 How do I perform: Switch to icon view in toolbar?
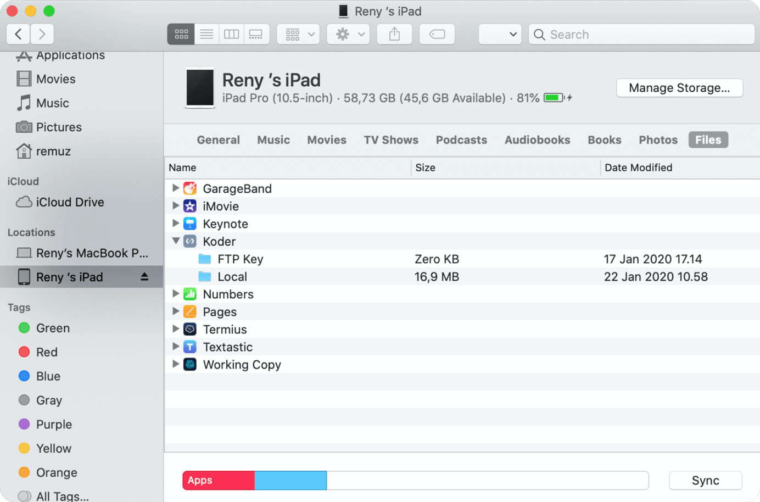click(x=181, y=34)
